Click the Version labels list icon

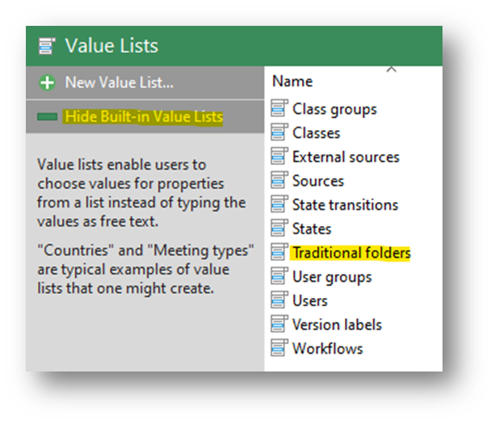(279, 324)
